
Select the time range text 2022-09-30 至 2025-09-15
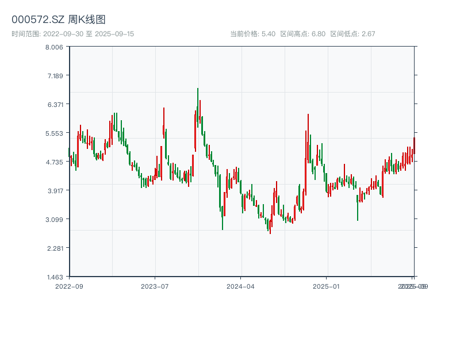click(x=89, y=34)
